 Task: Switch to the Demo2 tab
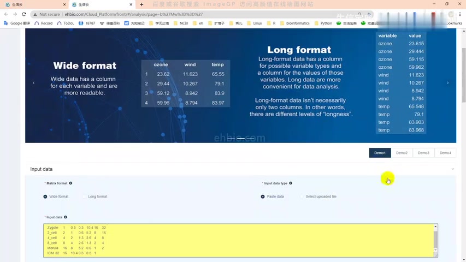tap(402, 153)
